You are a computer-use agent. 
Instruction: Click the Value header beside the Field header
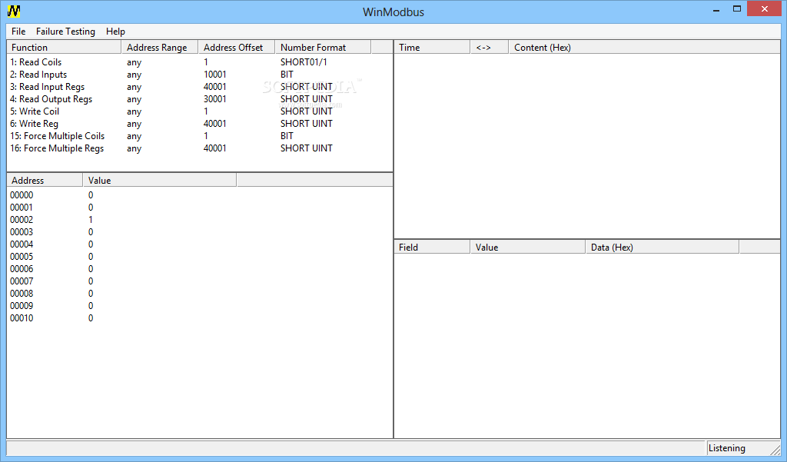tap(528, 247)
